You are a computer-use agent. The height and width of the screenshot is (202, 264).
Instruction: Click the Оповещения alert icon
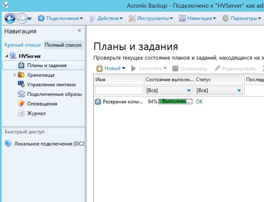(21, 104)
